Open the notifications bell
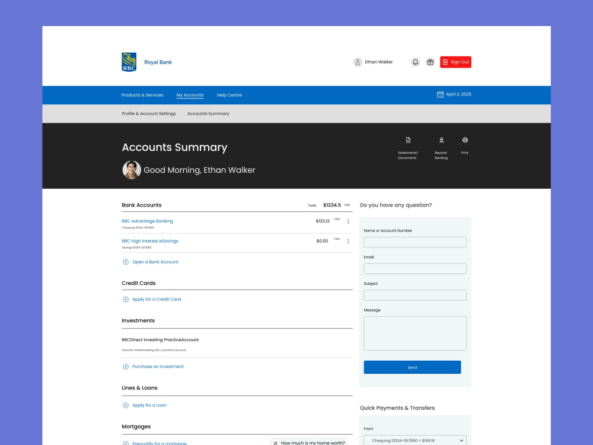The height and width of the screenshot is (445, 593). point(415,62)
